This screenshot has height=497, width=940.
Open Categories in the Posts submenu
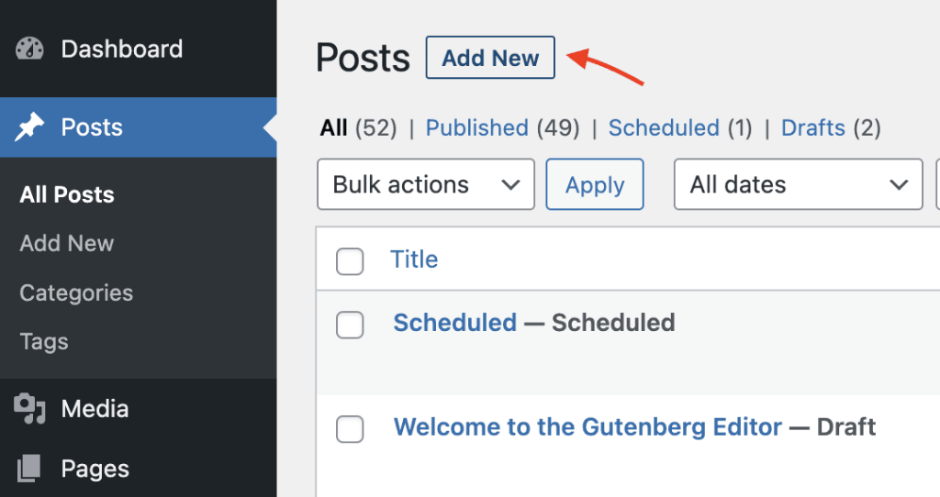click(76, 293)
